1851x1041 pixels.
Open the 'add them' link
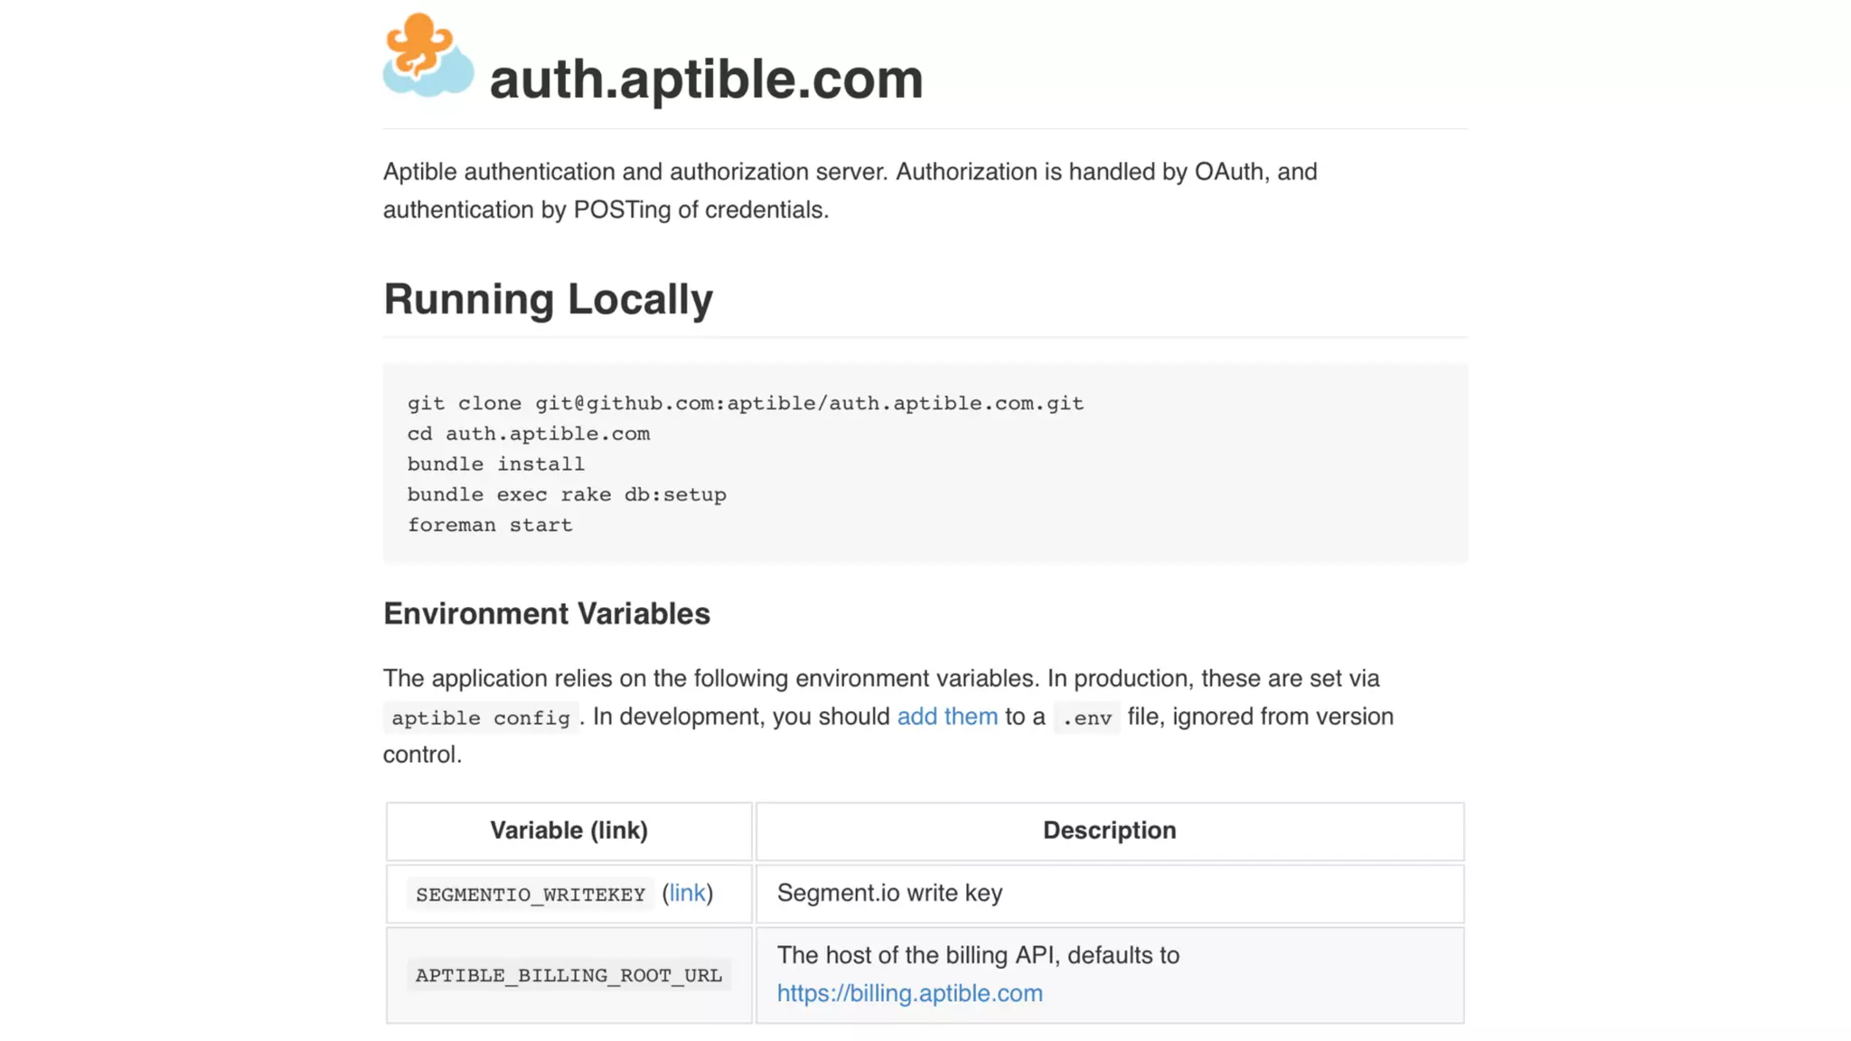coord(946,717)
